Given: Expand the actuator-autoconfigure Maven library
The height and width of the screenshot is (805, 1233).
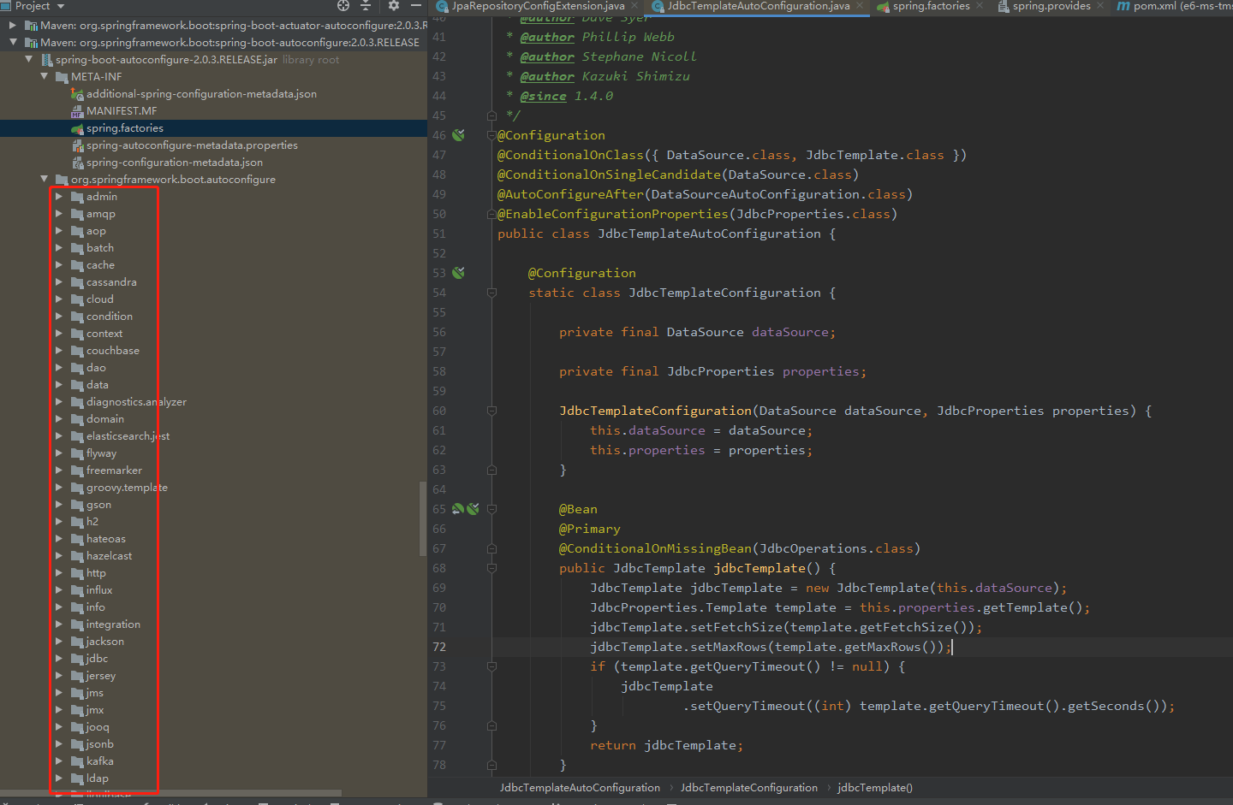Looking at the screenshot, I should [x=13, y=26].
